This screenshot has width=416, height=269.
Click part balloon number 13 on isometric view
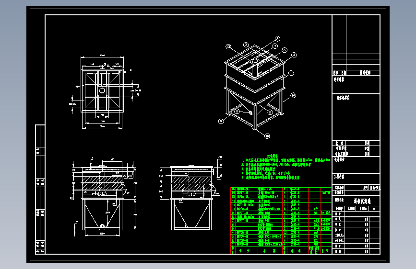(228, 47)
